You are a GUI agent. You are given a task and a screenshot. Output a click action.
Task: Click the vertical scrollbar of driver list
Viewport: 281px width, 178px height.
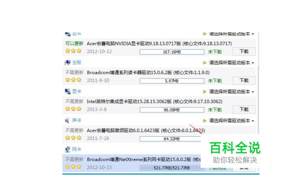[258, 100]
